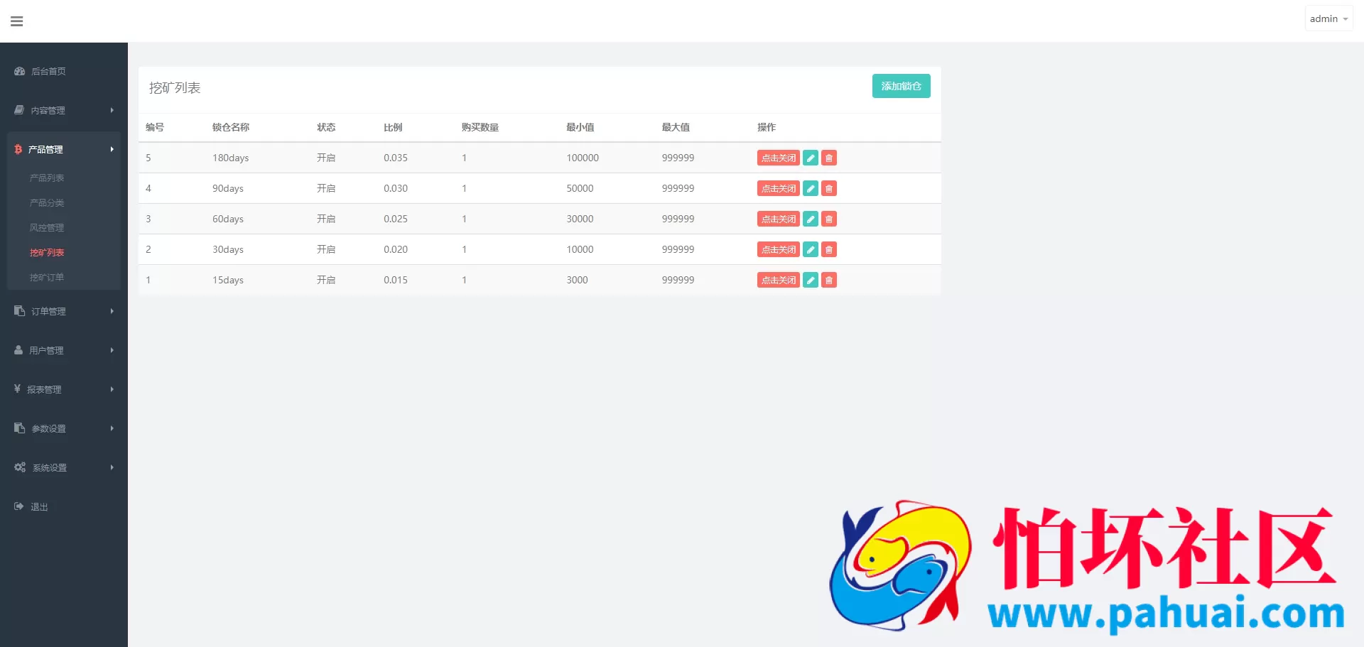This screenshot has width=1364, height=647.
Task: Expand the 用户管理 sidebar menu
Action: click(63, 350)
